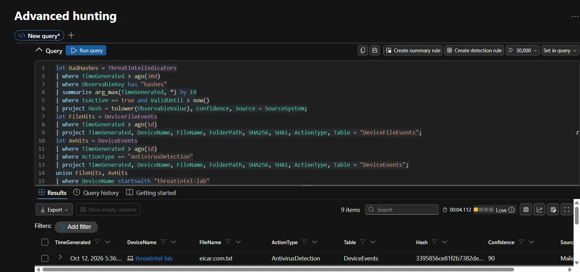Show info about Low resource usage

tap(511, 210)
